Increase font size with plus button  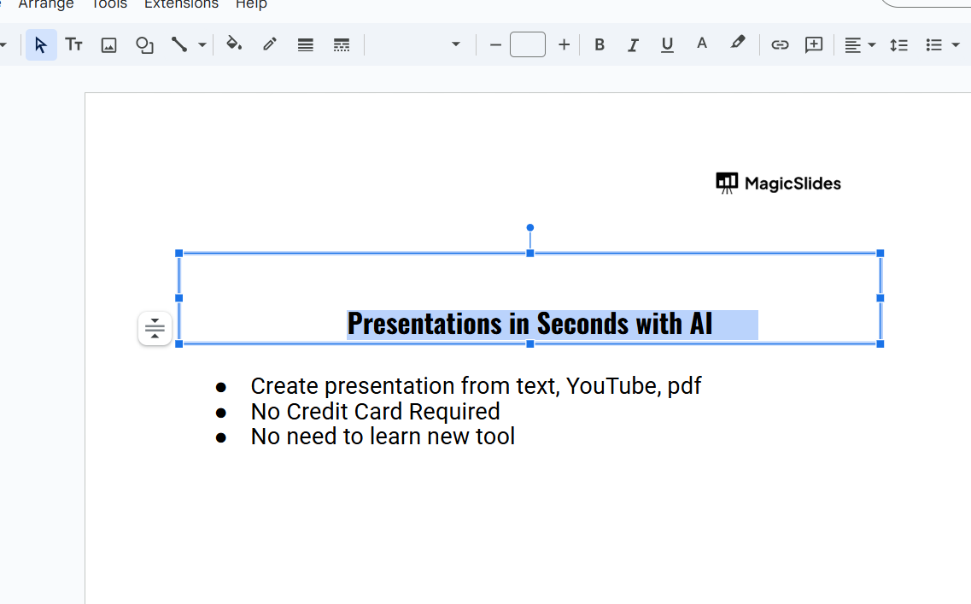[564, 45]
